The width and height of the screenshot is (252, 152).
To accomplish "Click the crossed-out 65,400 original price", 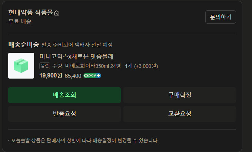I will pyautogui.click(x=73, y=76).
